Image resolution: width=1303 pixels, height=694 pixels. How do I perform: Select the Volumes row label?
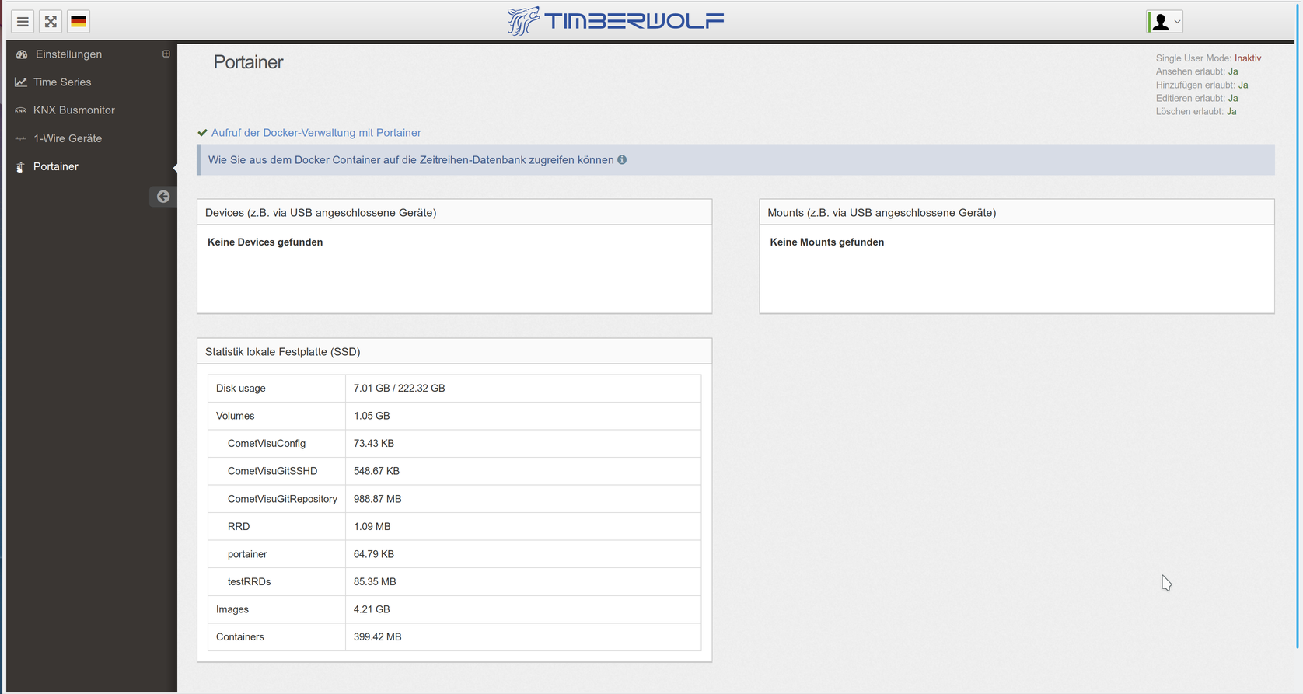pyautogui.click(x=236, y=416)
